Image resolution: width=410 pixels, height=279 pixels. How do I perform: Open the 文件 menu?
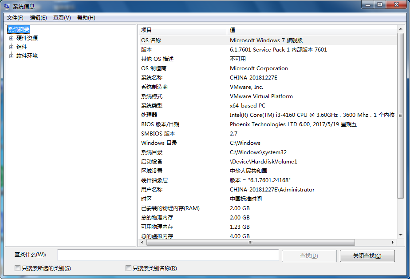click(x=14, y=17)
